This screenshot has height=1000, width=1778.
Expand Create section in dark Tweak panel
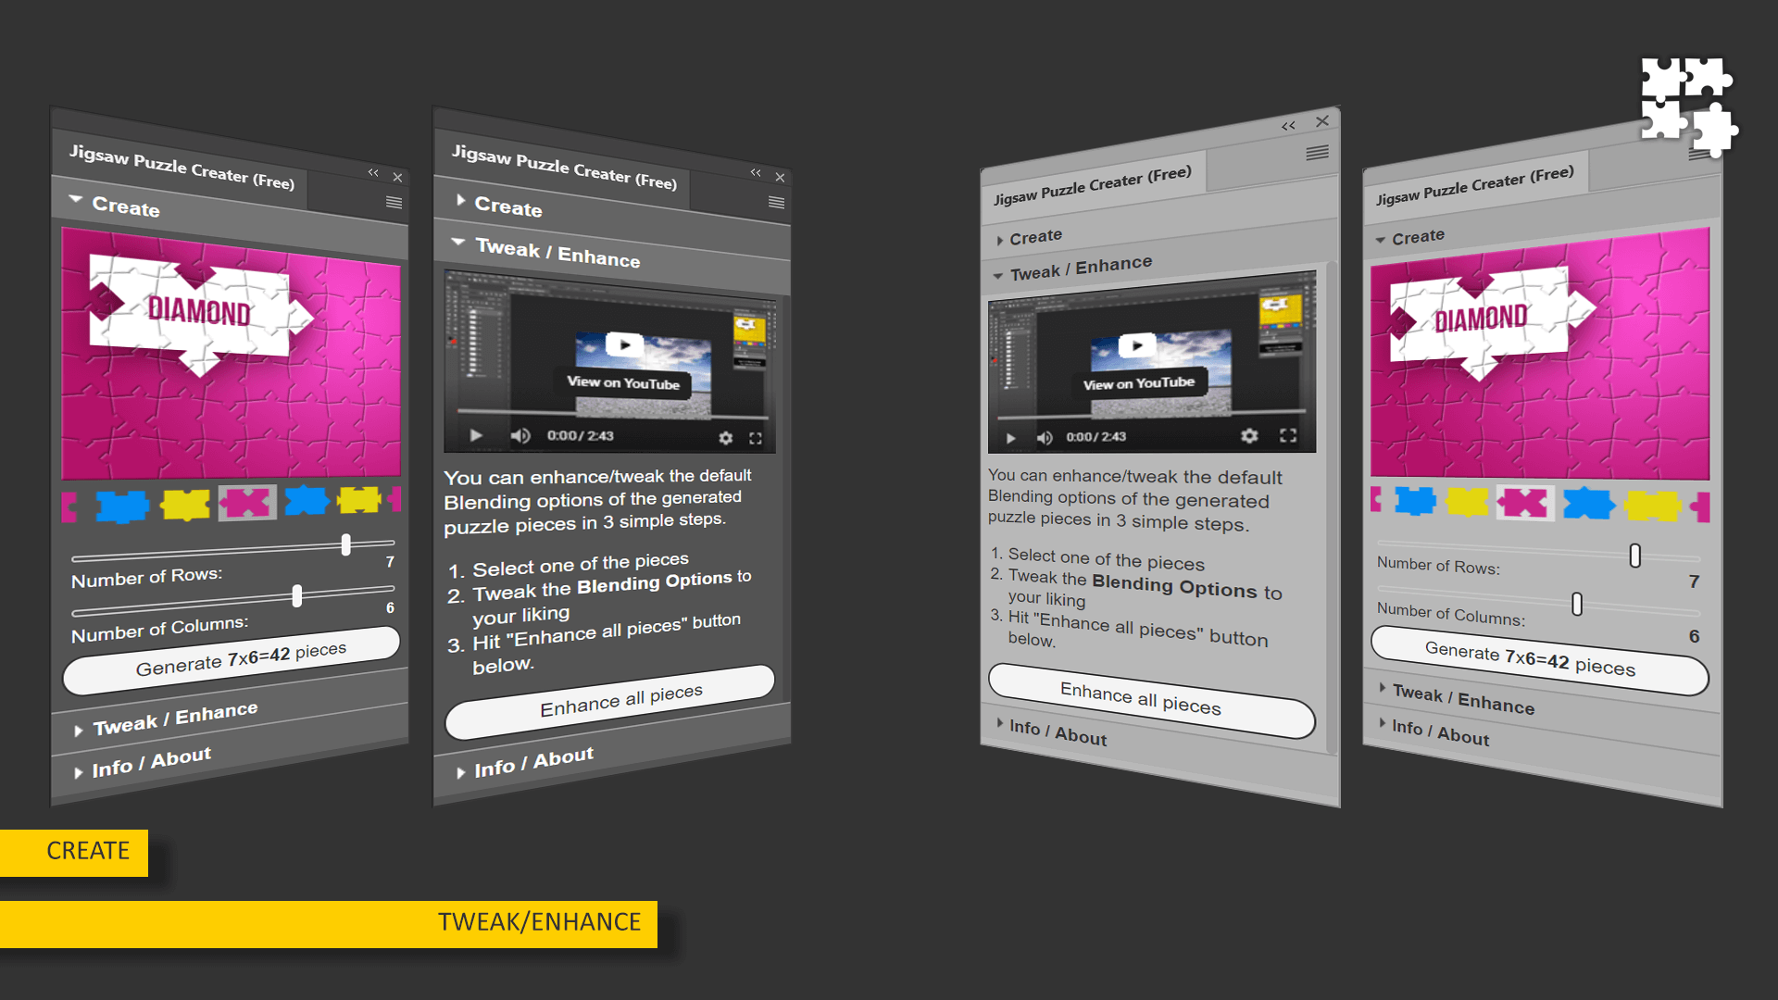coord(507,206)
